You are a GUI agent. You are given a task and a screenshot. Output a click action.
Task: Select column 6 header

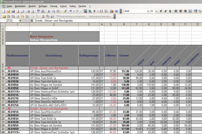tap(124, 24)
